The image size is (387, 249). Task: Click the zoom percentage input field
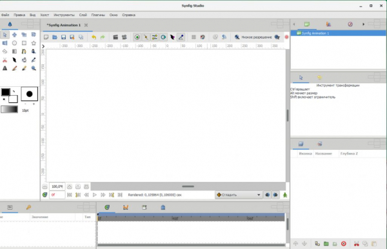[x=57, y=187]
